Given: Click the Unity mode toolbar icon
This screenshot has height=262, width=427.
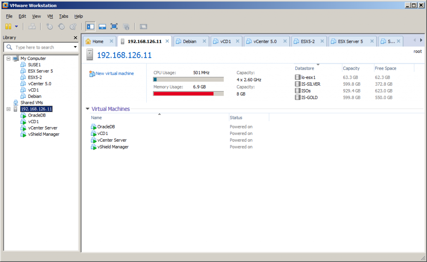Looking at the screenshot, I should tap(126, 26).
